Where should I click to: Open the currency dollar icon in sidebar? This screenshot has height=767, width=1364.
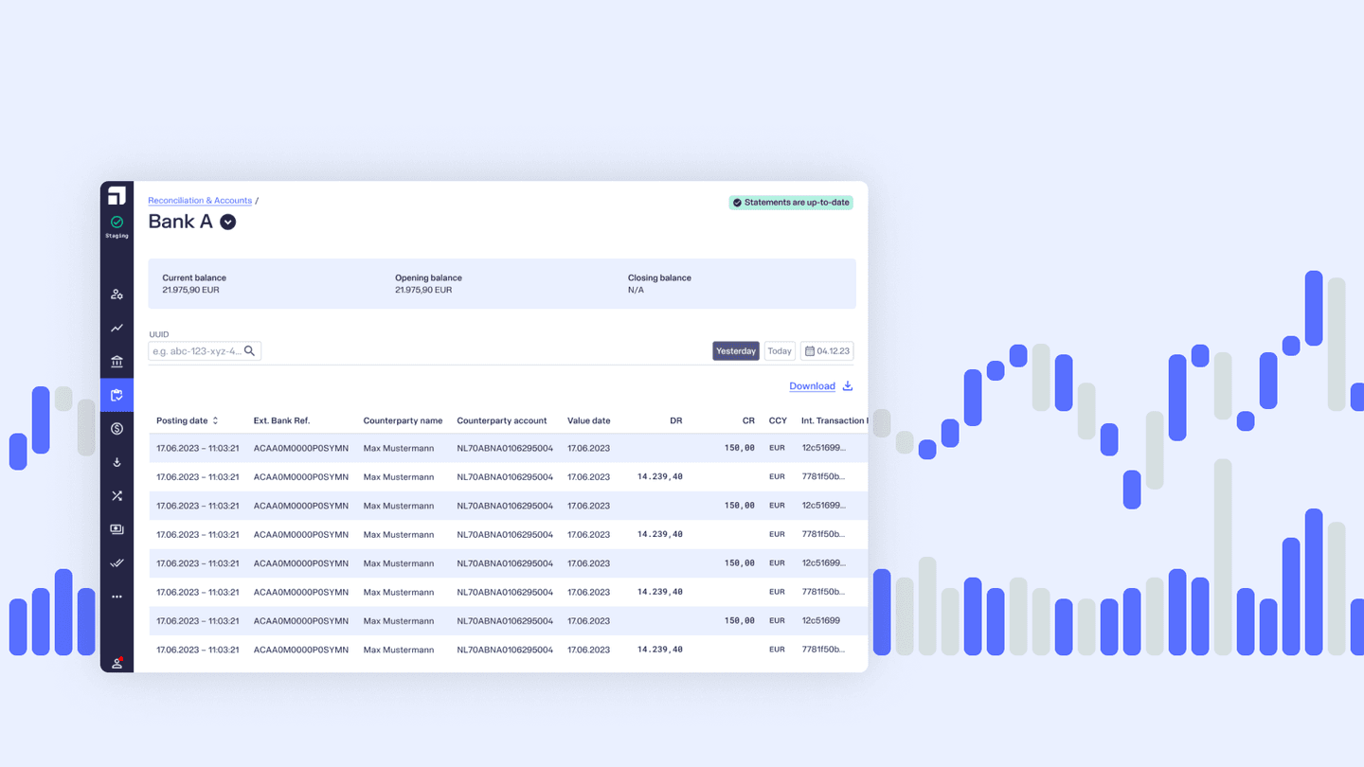click(117, 428)
